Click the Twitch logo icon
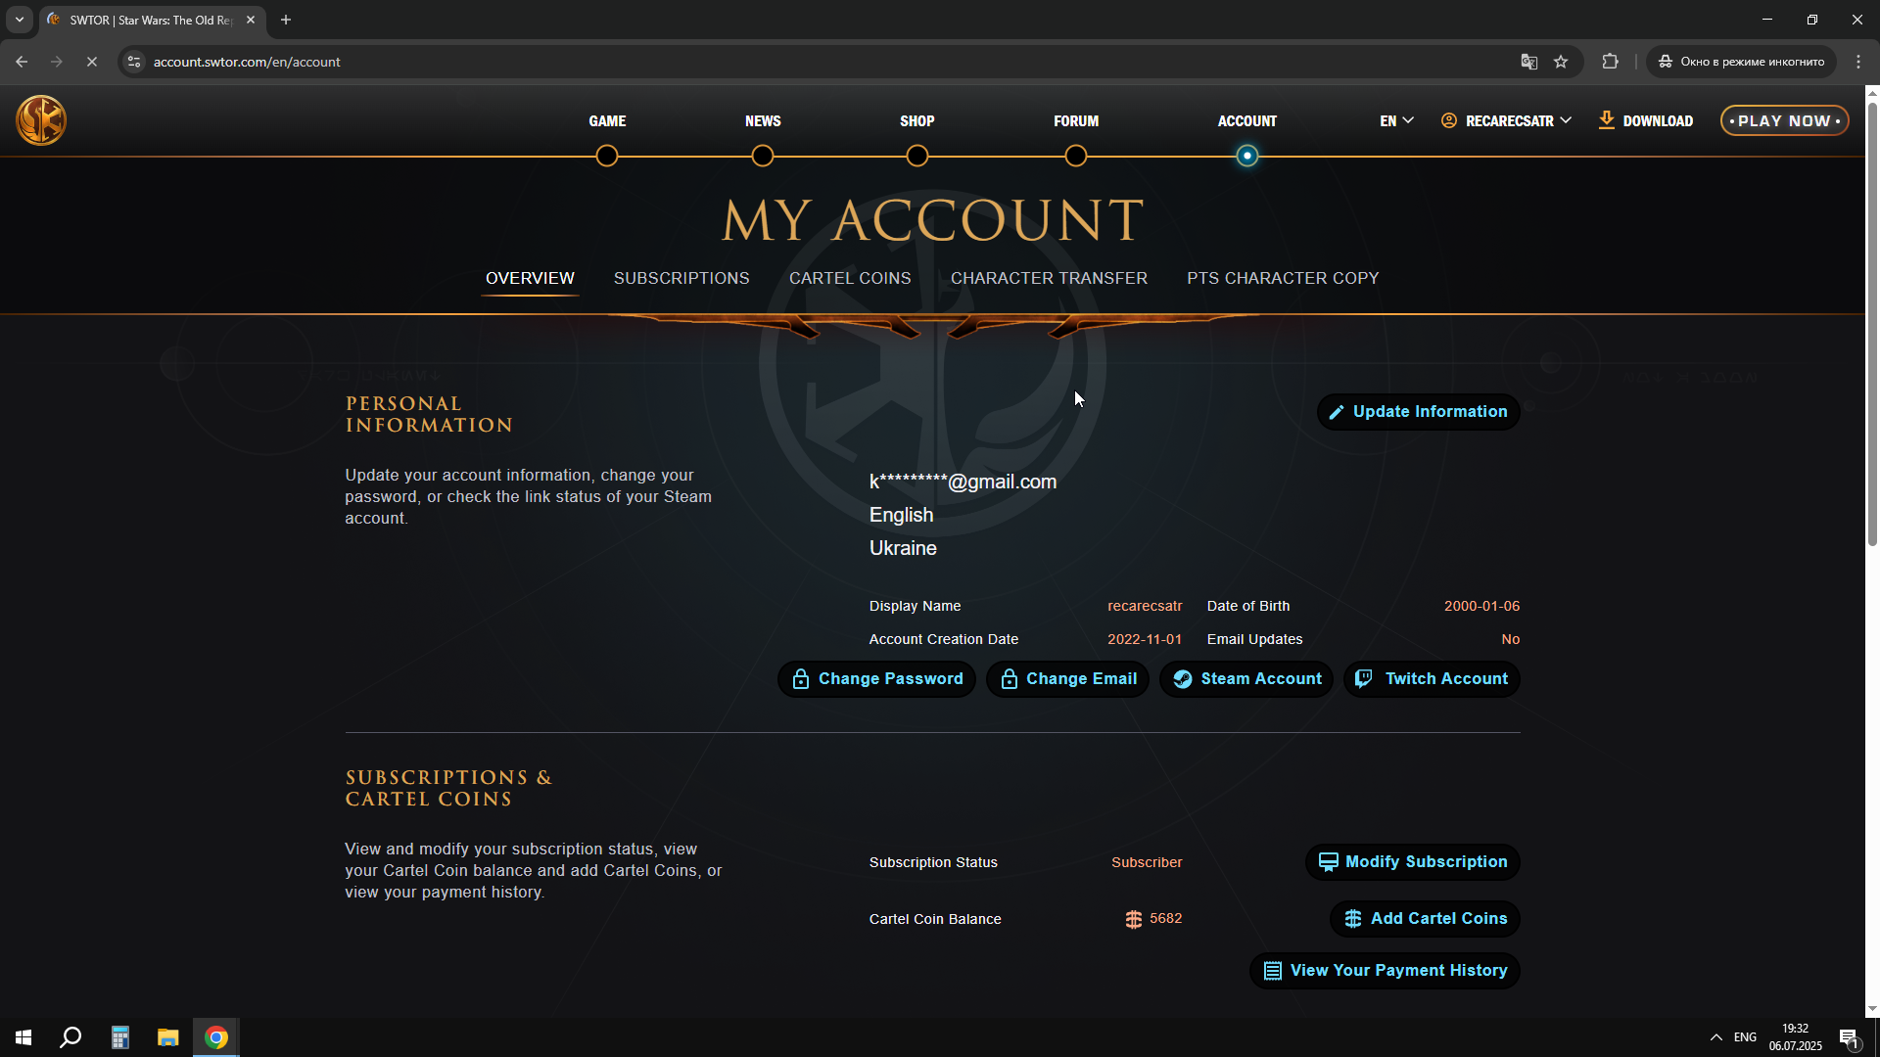The image size is (1880, 1057). click(x=1364, y=678)
